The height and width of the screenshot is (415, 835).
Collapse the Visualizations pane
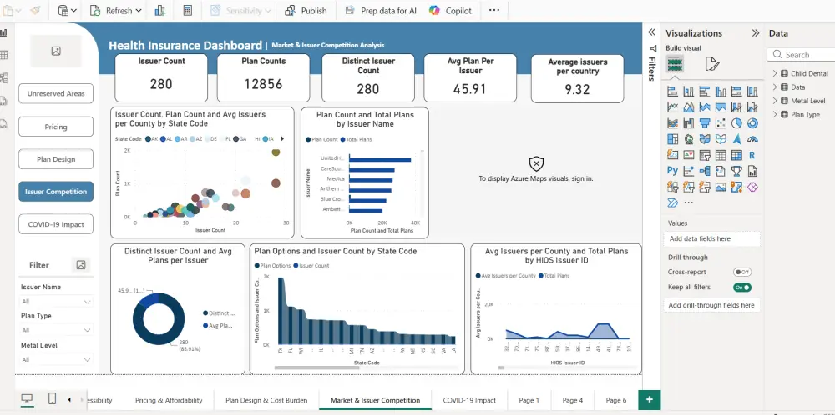[755, 33]
